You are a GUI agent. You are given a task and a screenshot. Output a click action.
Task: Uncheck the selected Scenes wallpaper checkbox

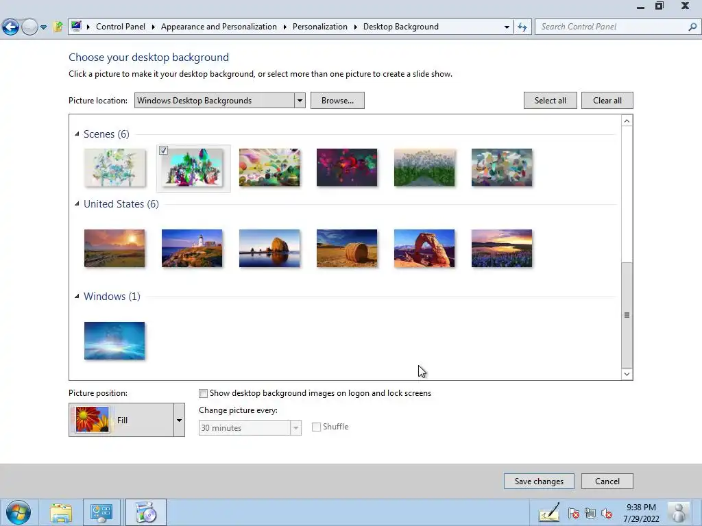(x=163, y=150)
